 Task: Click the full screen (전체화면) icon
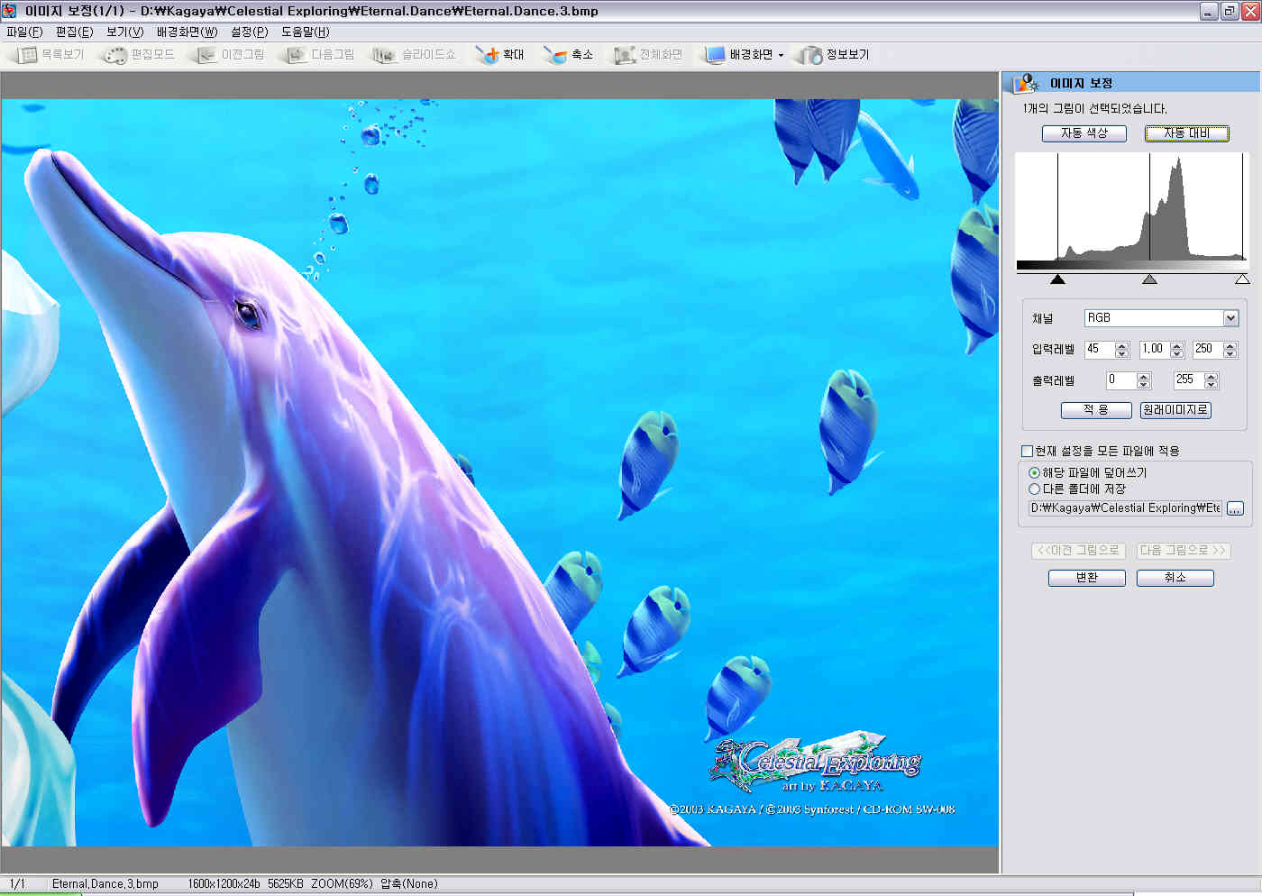pos(625,55)
